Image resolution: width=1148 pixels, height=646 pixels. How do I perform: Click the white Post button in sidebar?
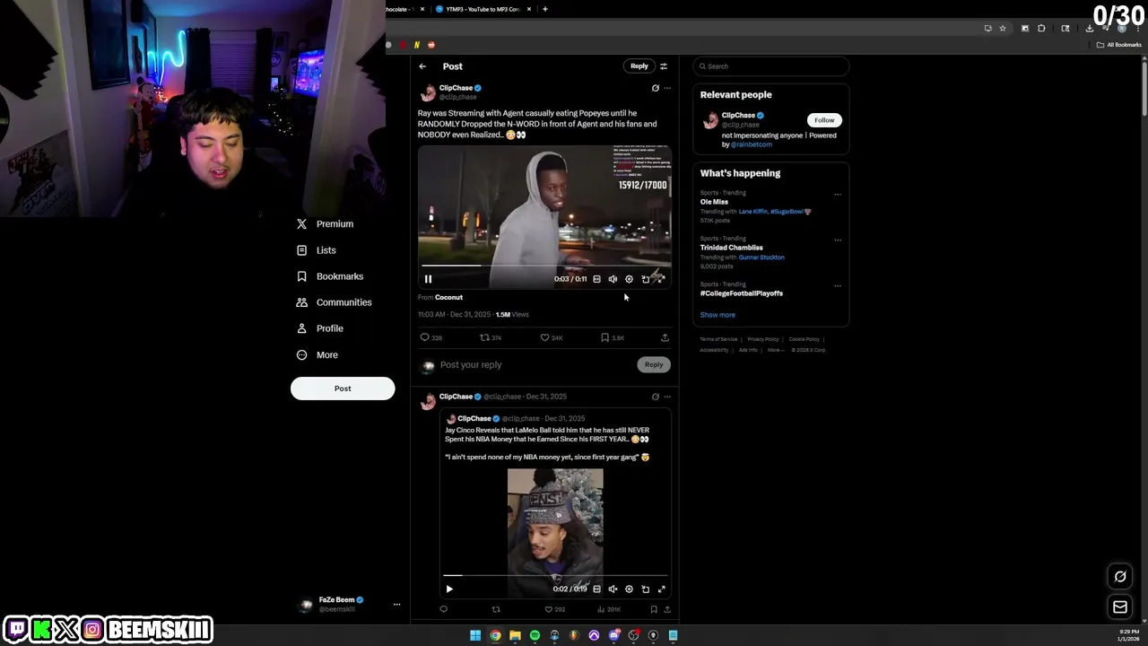pos(343,388)
